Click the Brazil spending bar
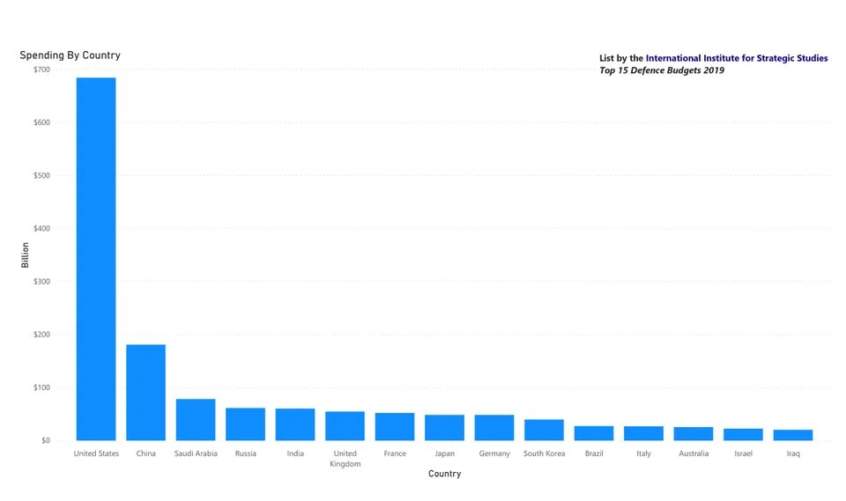 click(594, 433)
